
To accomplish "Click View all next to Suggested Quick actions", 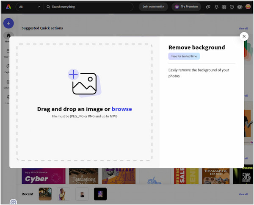I will click(x=243, y=28).
